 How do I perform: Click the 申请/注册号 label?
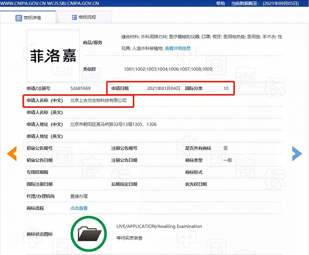coord(38,88)
